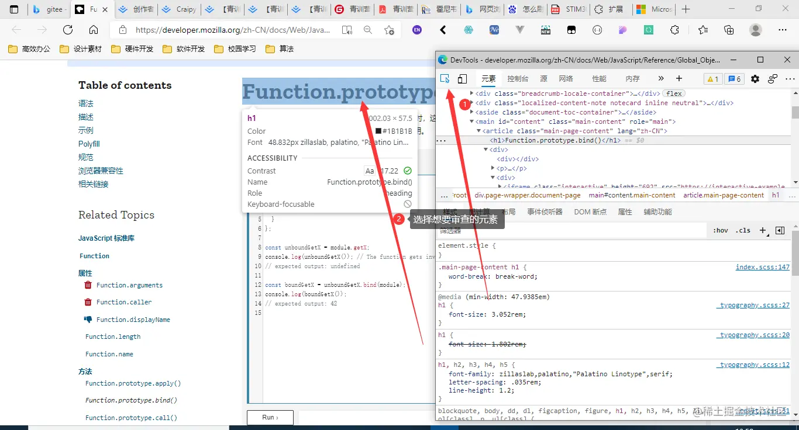Open the Favorites star list icon
This screenshot has width=799, height=430.
702,30
